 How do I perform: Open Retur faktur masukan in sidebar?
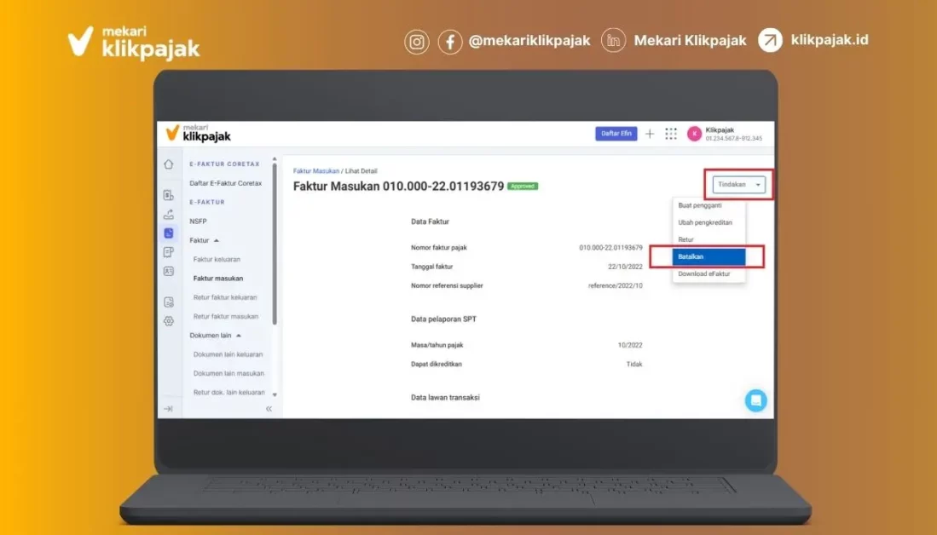tap(226, 316)
